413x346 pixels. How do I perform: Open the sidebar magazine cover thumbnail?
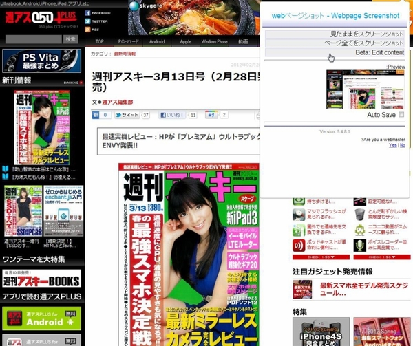[x=42, y=128]
